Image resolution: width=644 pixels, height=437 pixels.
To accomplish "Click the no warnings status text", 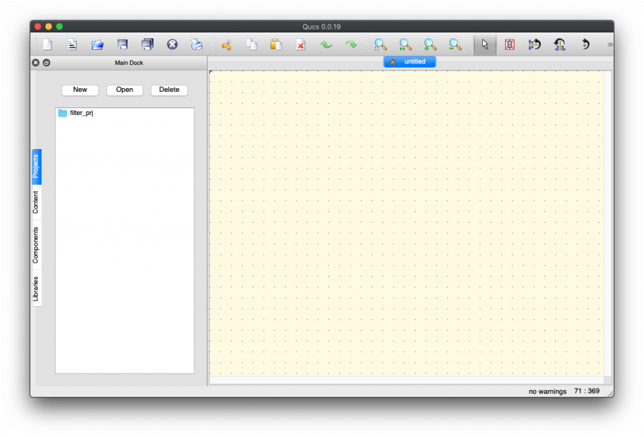I will (548, 391).
